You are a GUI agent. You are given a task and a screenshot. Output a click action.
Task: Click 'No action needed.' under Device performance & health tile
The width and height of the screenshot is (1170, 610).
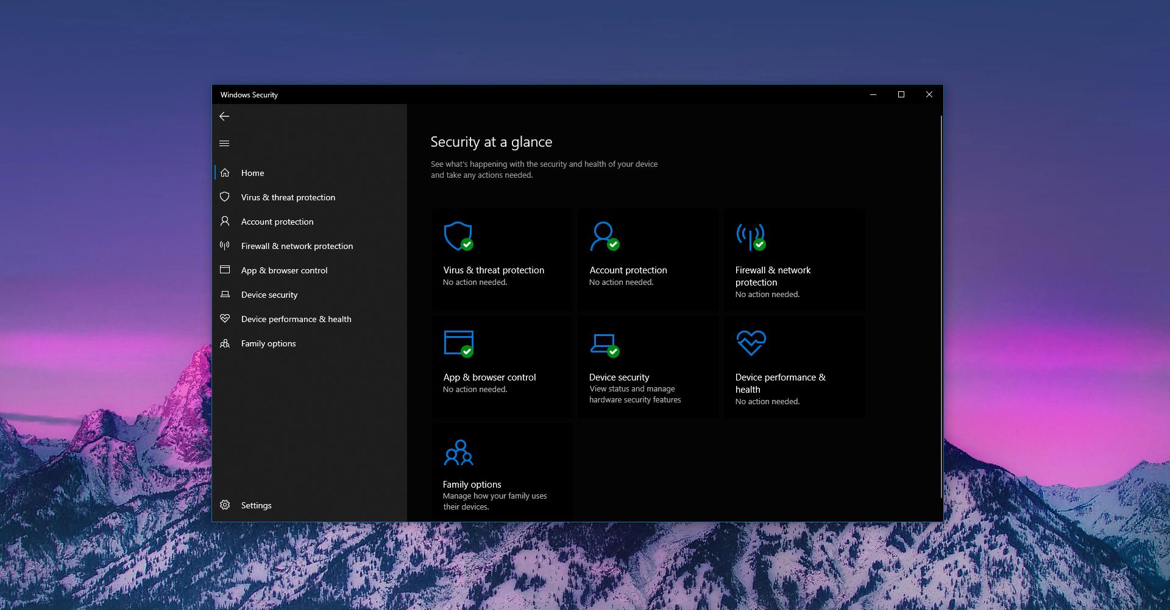tap(767, 402)
